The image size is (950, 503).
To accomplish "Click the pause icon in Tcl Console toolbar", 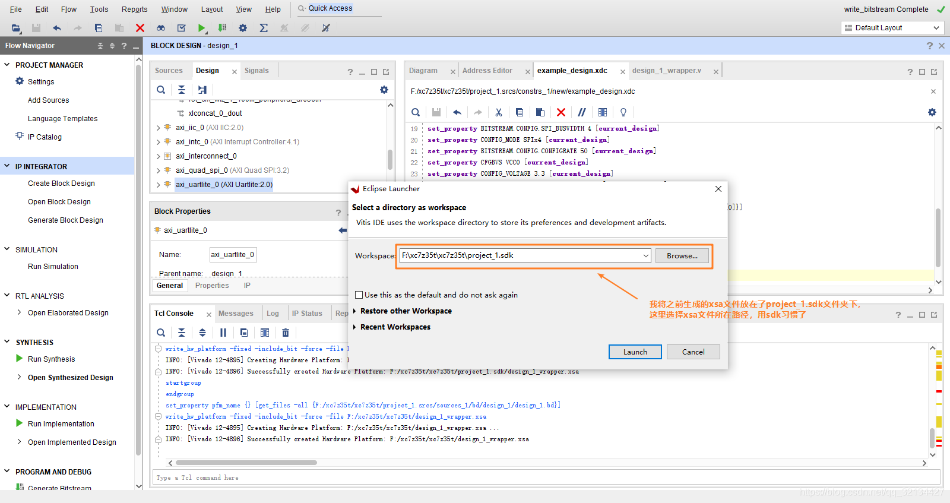I will click(223, 333).
